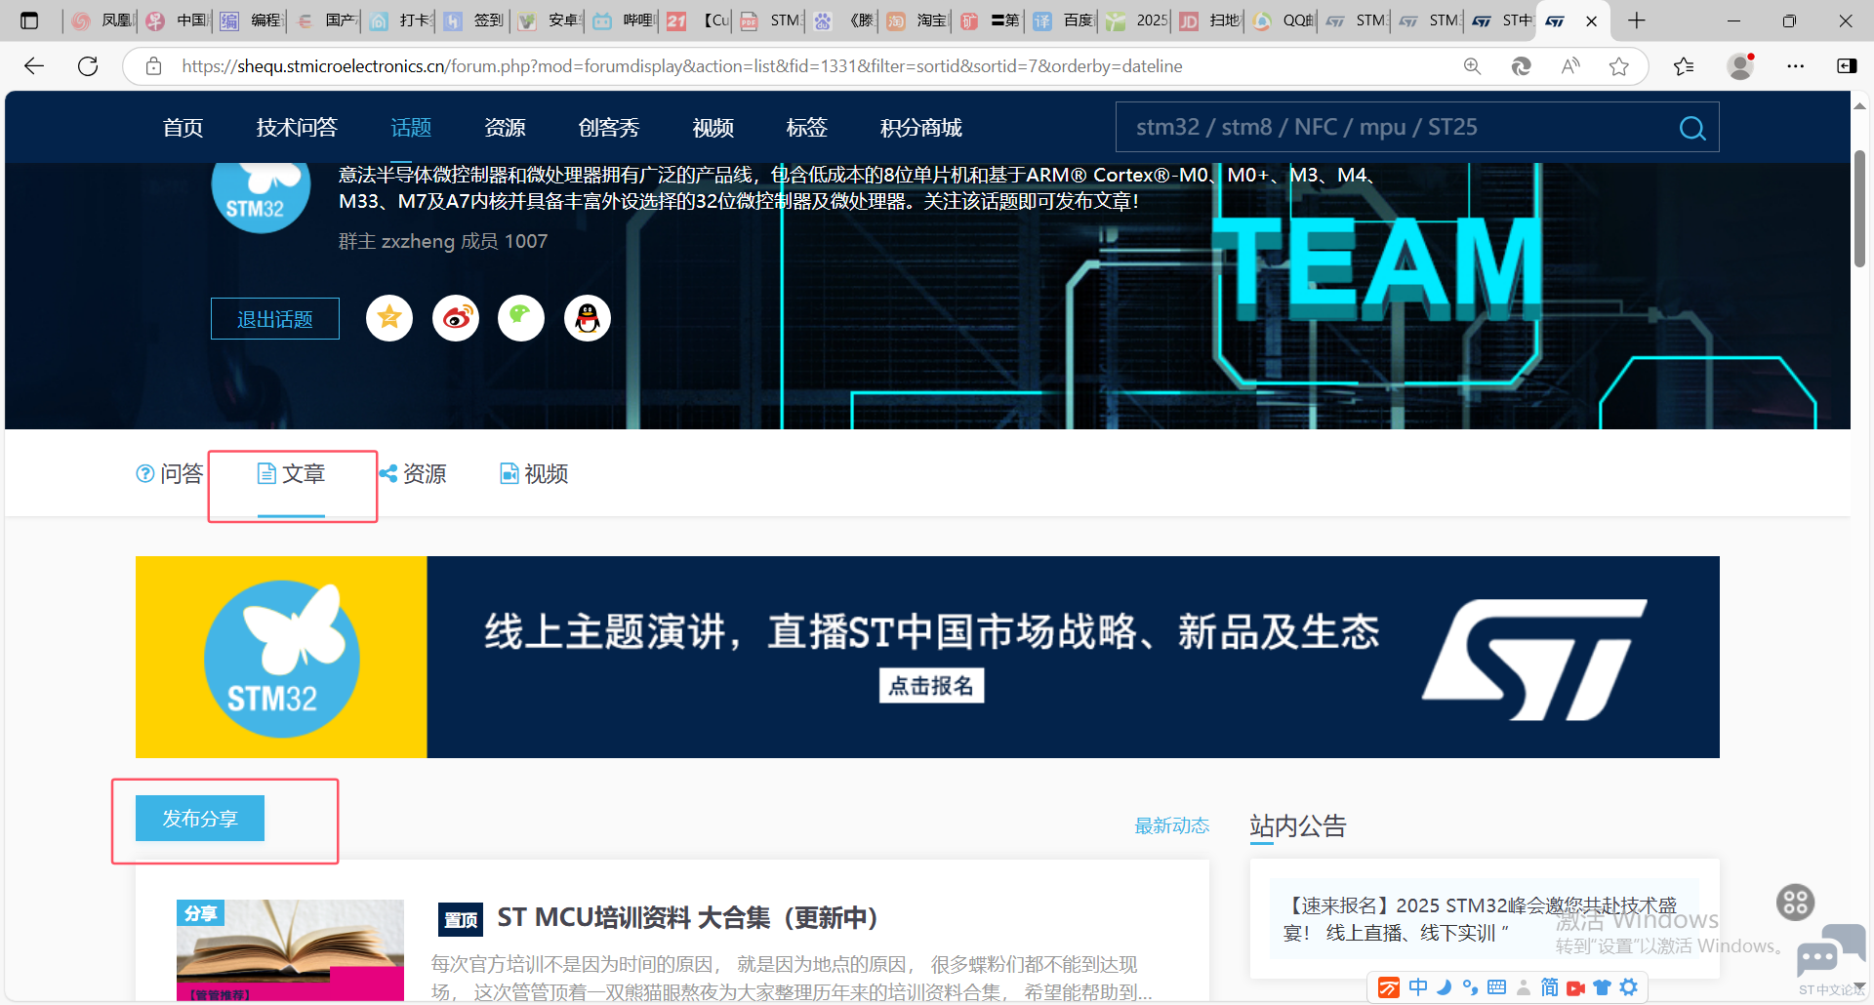Click the user avatar icon in input toolbar
The height and width of the screenshot is (1005, 1874).
(1523, 987)
